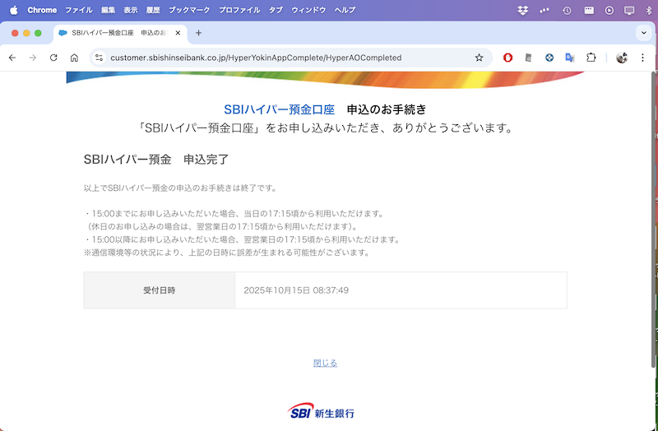658x431 pixels.
Task: Click the URL address bar
Action: 280,58
